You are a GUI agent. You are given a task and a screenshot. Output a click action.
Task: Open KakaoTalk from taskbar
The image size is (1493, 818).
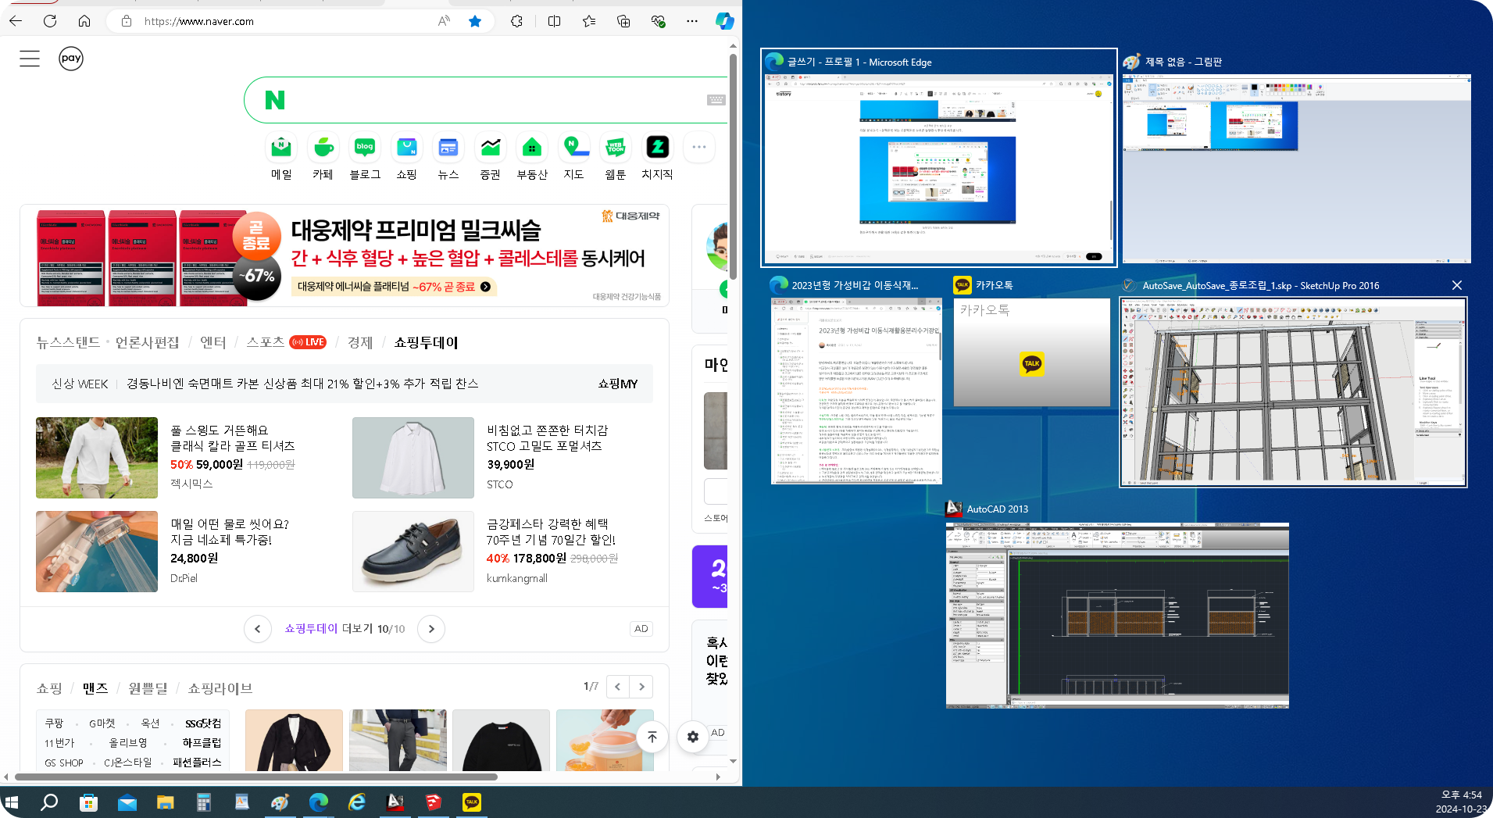click(472, 802)
